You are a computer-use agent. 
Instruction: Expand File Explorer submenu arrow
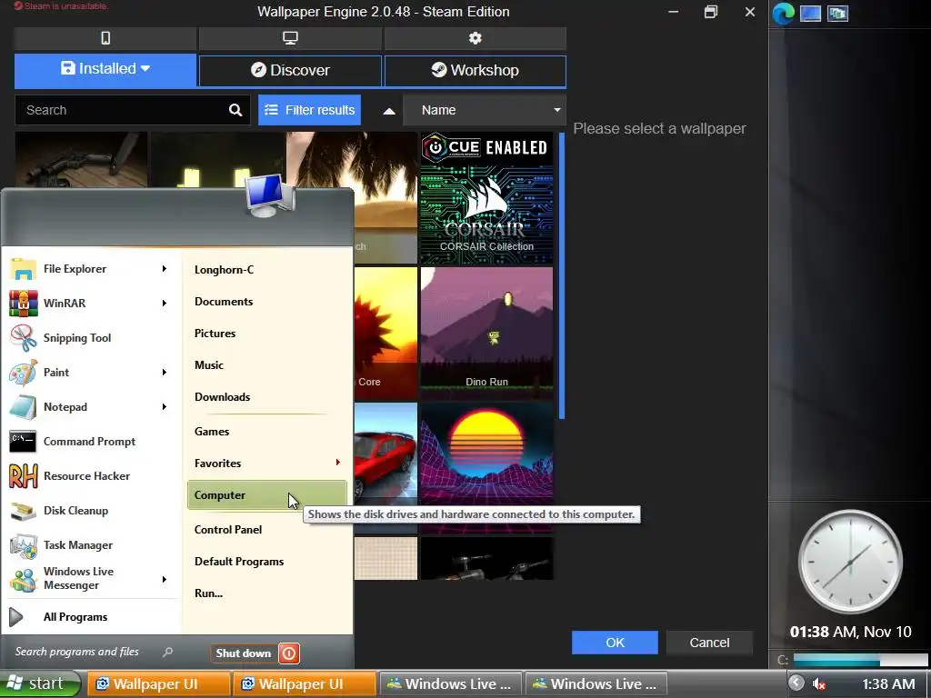(165, 269)
